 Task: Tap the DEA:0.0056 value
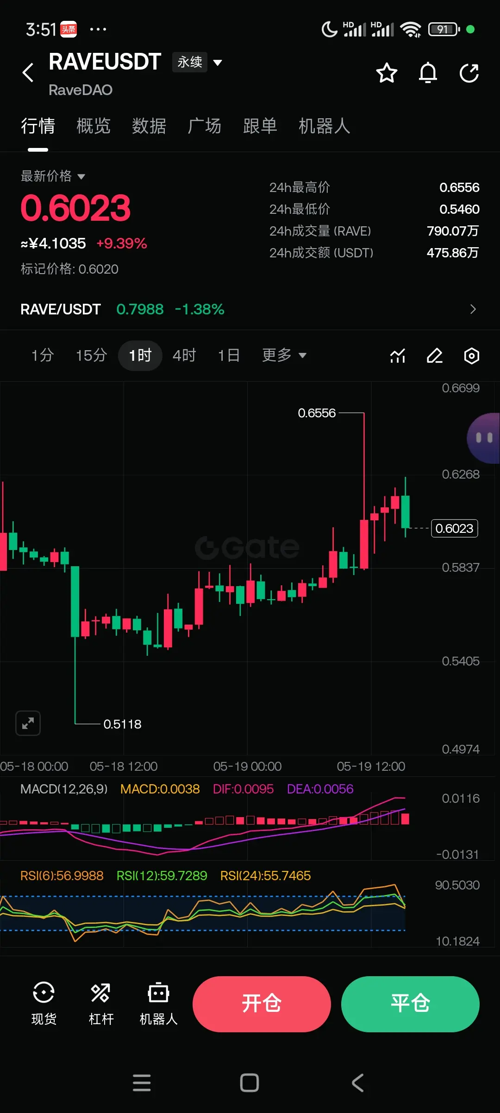(x=320, y=789)
